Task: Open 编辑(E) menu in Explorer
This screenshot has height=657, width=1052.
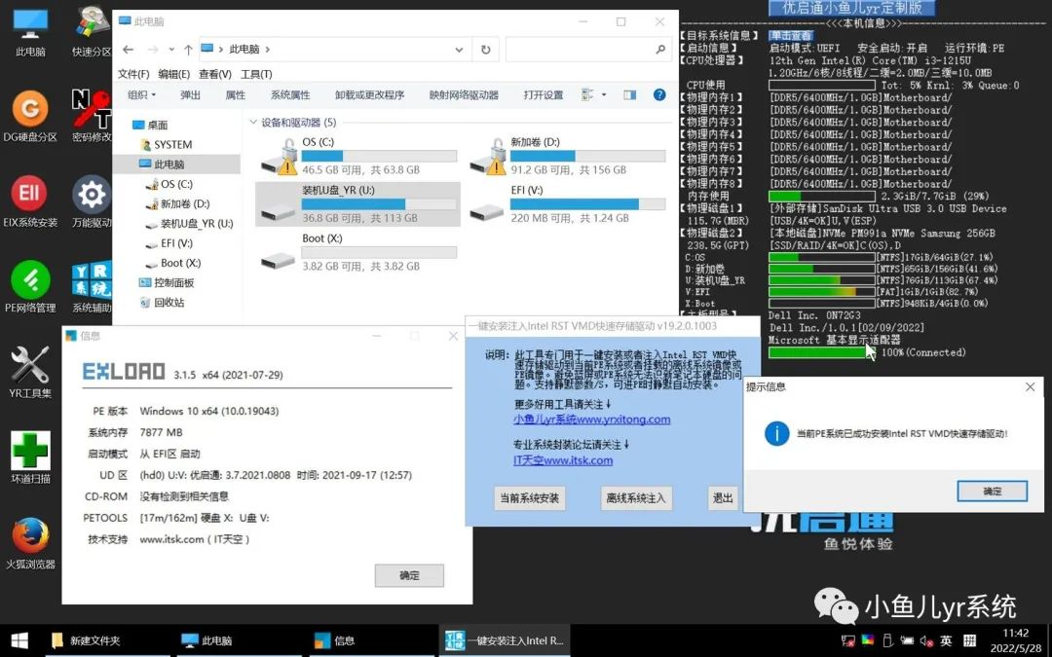Action: click(x=173, y=74)
